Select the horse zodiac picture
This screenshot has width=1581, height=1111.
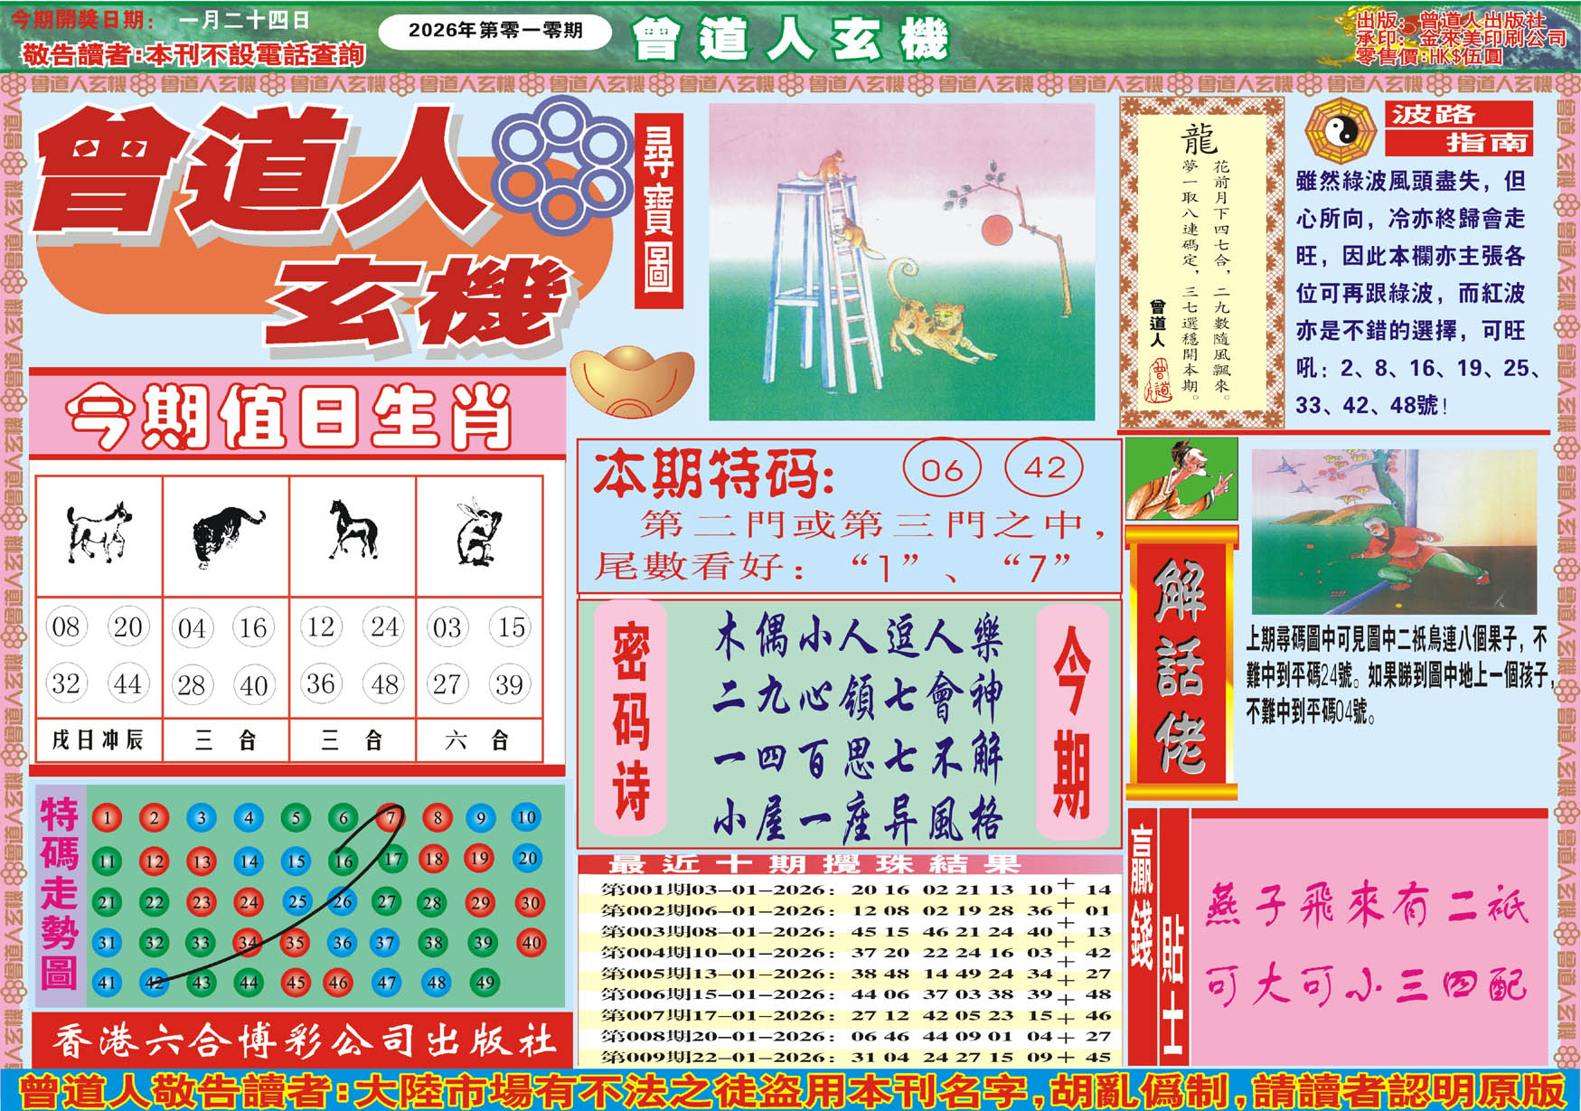[353, 530]
